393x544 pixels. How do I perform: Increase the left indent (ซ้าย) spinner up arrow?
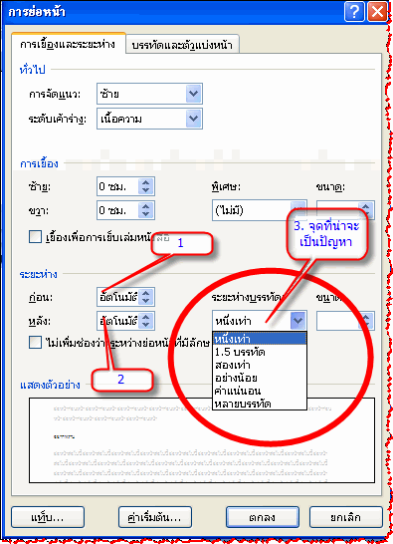coord(146,183)
